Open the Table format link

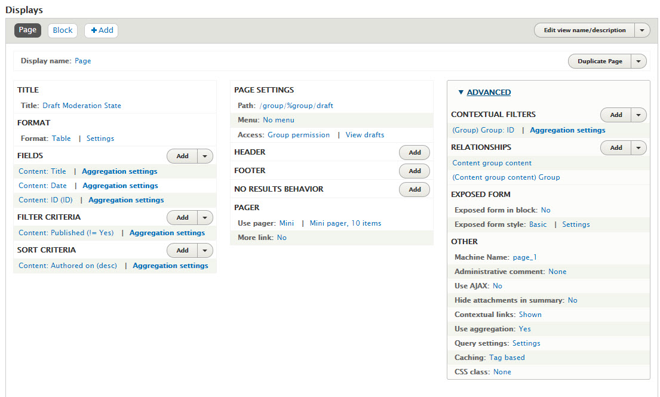(x=61, y=139)
